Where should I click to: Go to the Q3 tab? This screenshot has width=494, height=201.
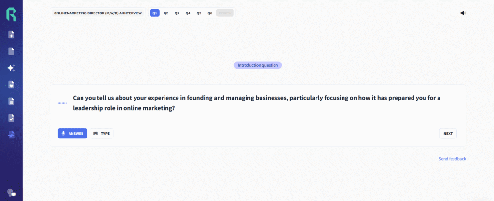177,13
